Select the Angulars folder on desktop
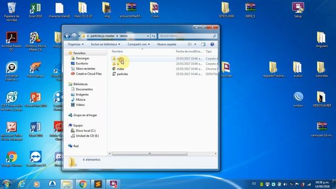This screenshot has height=189, width=336. point(321,40)
